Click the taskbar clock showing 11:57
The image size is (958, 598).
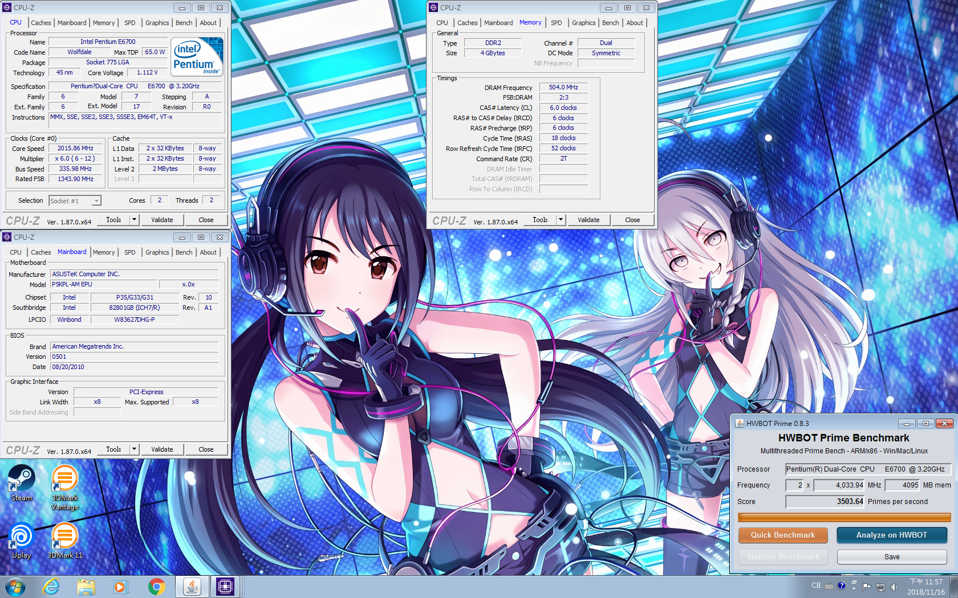tap(926, 587)
